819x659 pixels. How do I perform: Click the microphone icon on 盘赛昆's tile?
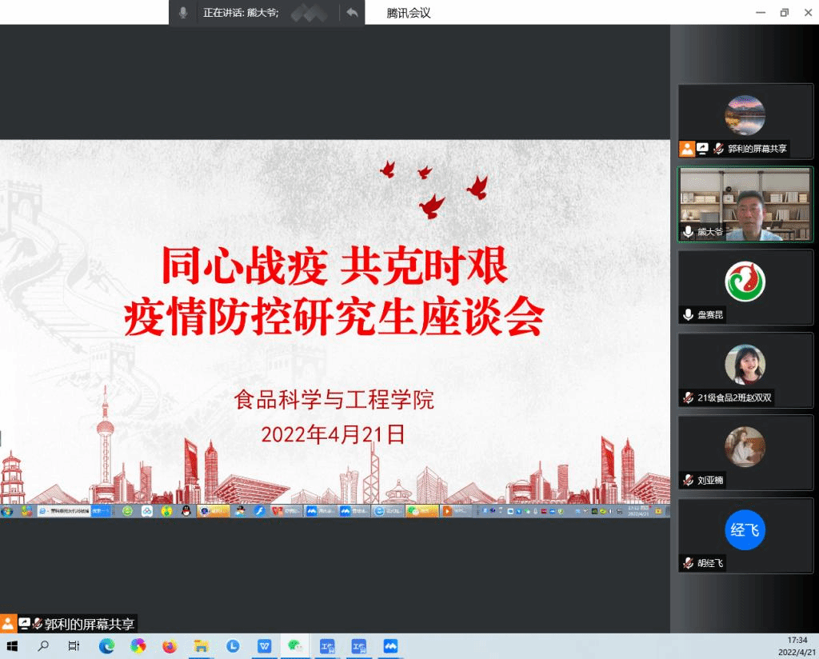[688, 315]
